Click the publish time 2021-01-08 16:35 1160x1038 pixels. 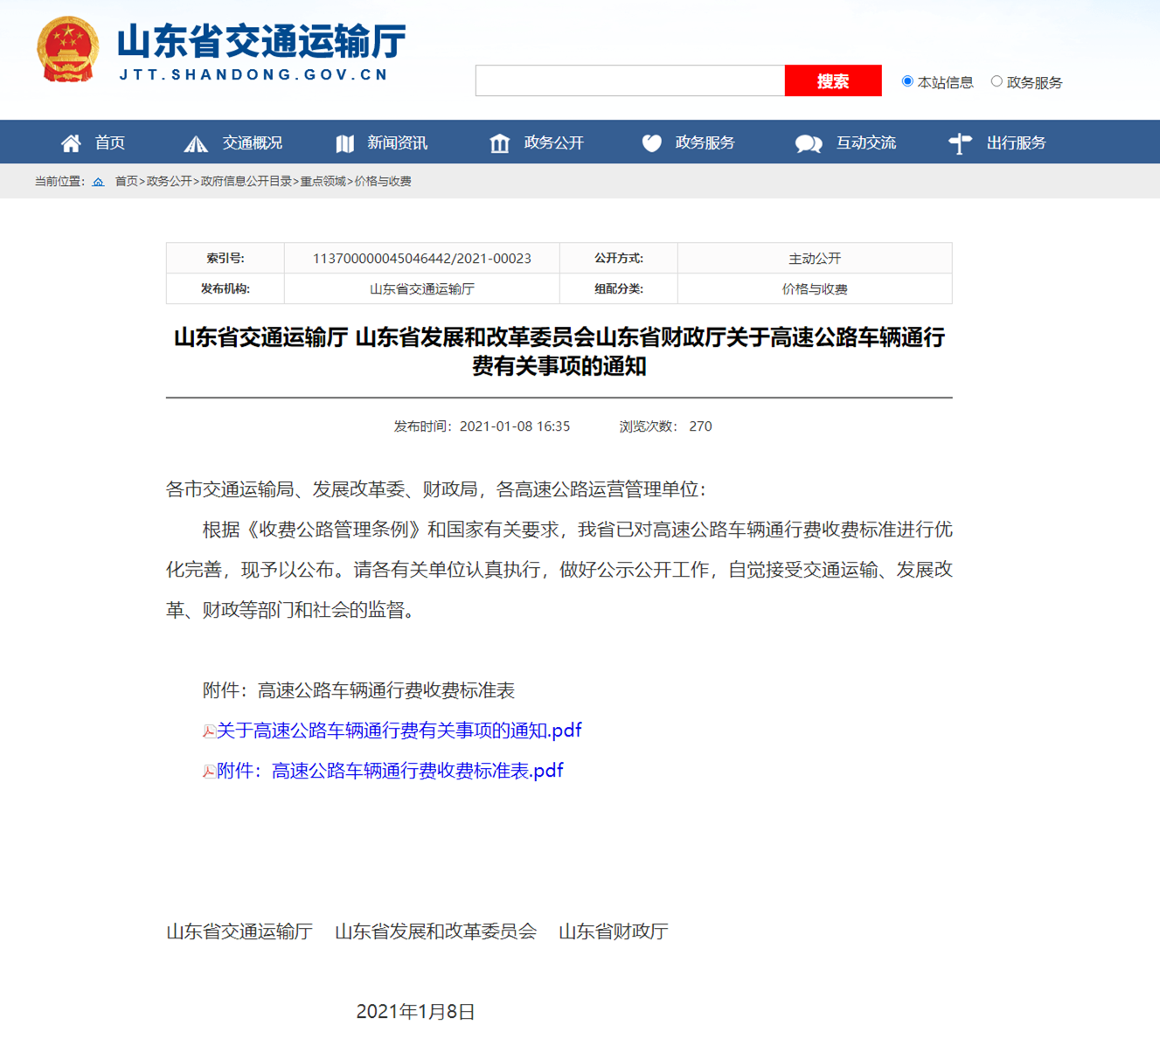pyautogui.click(x=515, y=426)
